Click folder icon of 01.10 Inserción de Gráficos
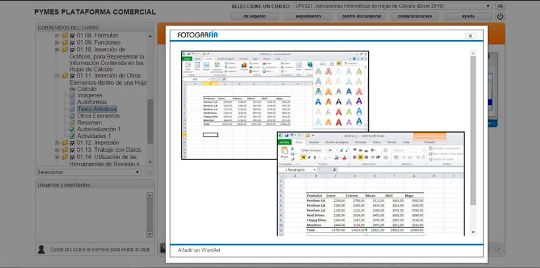540x268 pixels. coord(65,49)
